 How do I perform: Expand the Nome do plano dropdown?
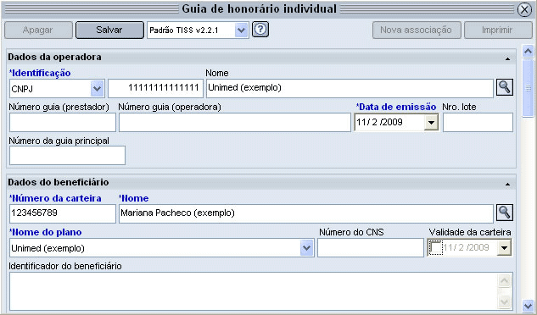[x=306, y=247]
